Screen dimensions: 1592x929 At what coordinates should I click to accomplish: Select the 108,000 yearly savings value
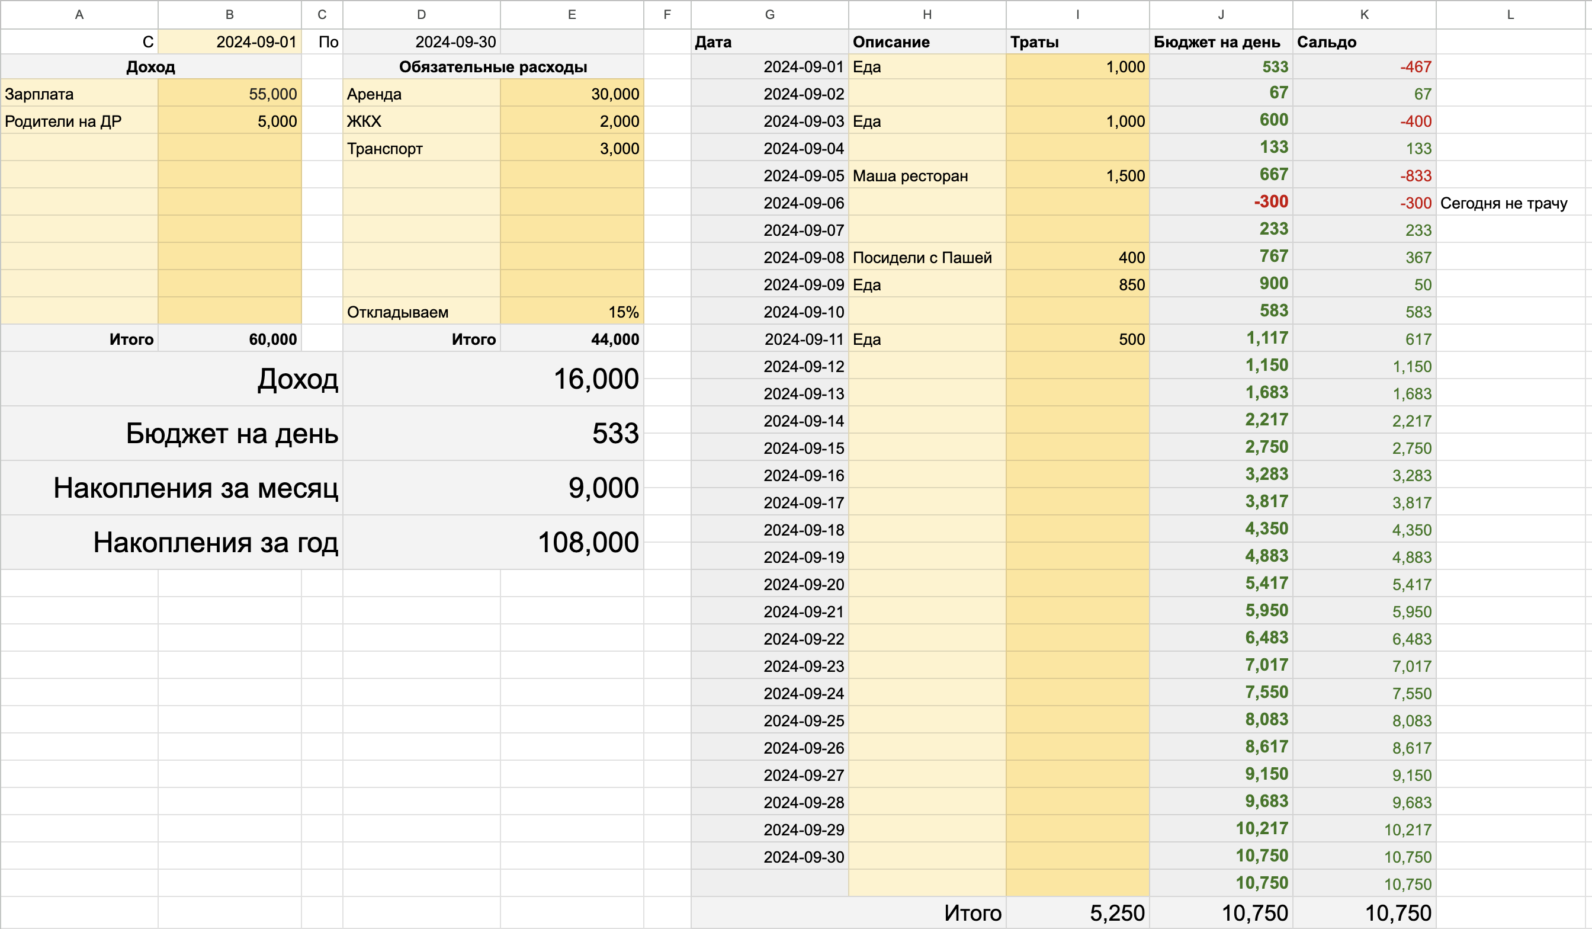pyautogui.click(x=493, y=542)
